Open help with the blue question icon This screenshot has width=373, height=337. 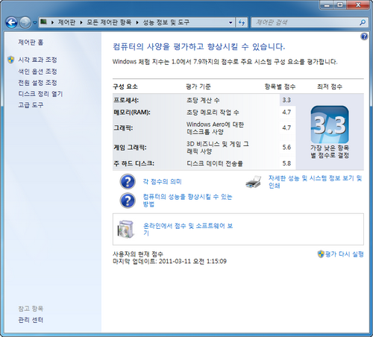(x=364, y=37)
